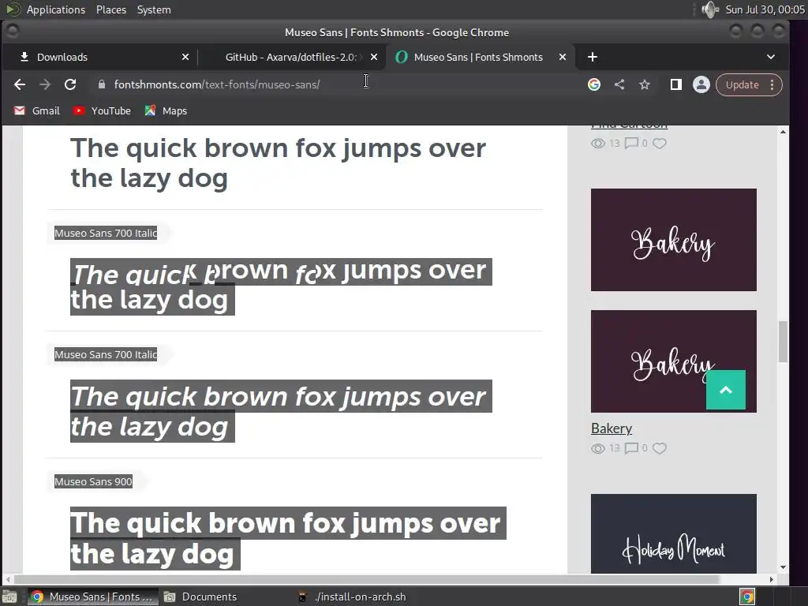
Task: Open the profile avatar menu
Action: [x=701, y=84]
